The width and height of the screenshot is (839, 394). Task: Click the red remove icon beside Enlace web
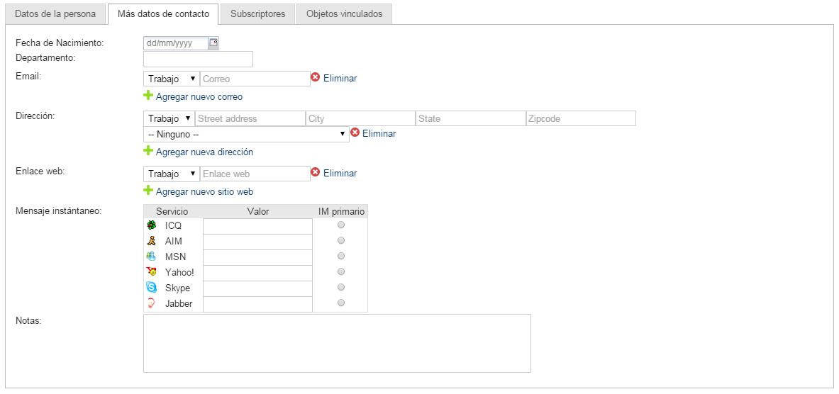point(316,173)
